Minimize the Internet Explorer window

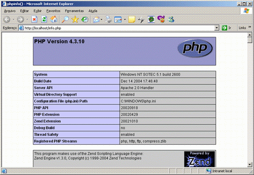239,4
